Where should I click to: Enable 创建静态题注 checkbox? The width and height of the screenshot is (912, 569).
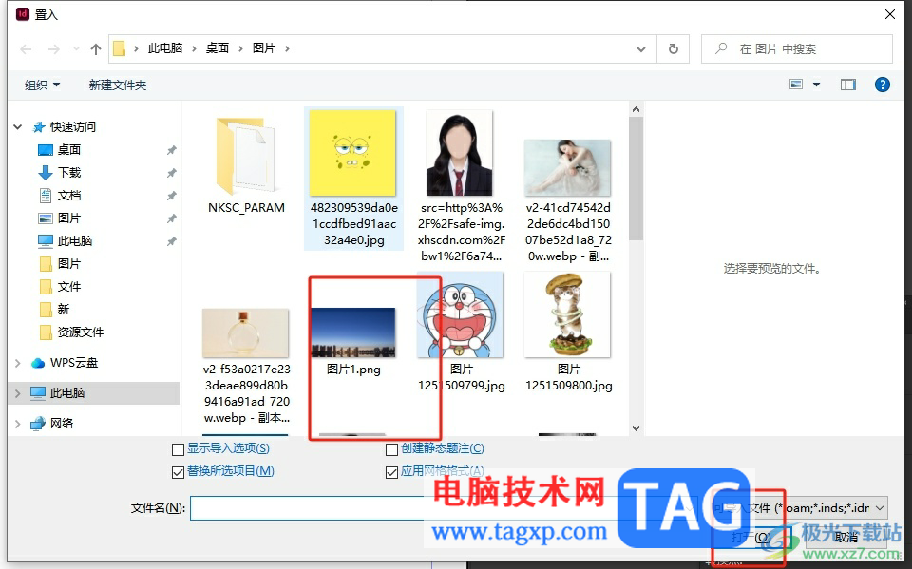tap(392, 449)
